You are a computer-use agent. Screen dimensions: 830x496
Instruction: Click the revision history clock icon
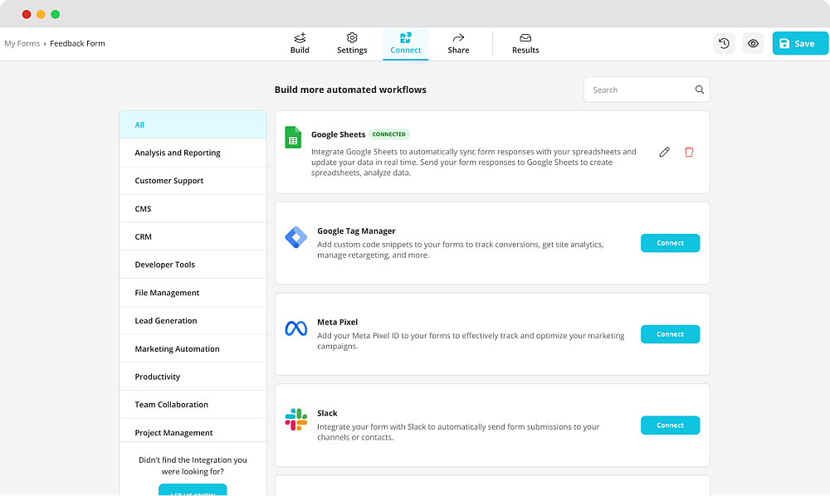[x=724, y=43]
